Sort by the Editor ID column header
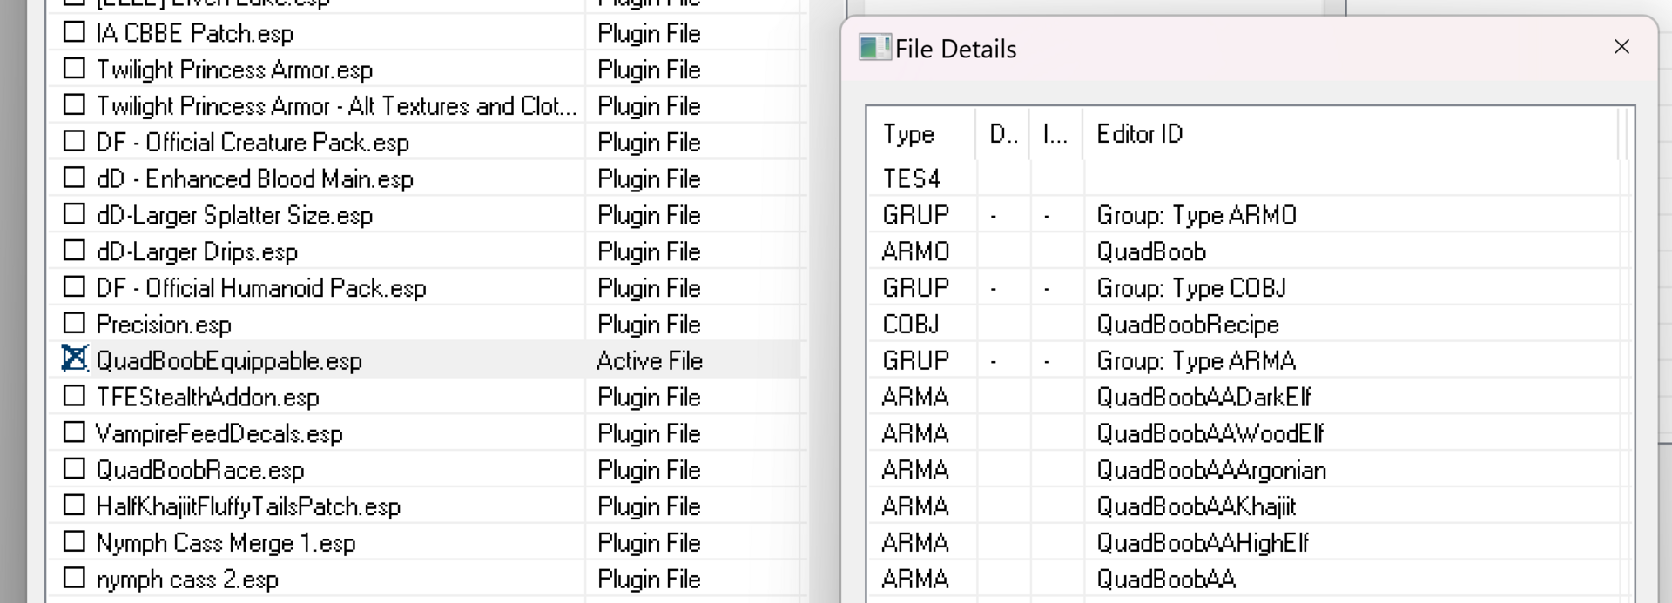 click(x=1139, y=134)
